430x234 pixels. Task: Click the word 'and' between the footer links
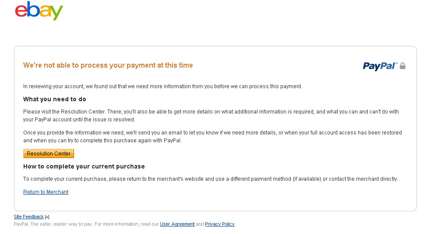point(200,224)
